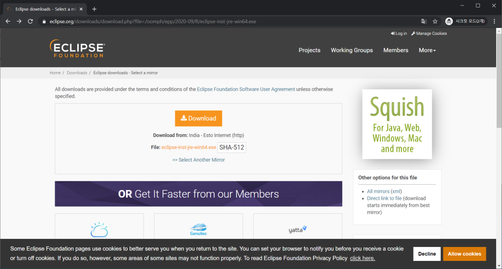502x269 pixels.
Task: Reload the Eclipse downloads page
Action: (31, 21)
